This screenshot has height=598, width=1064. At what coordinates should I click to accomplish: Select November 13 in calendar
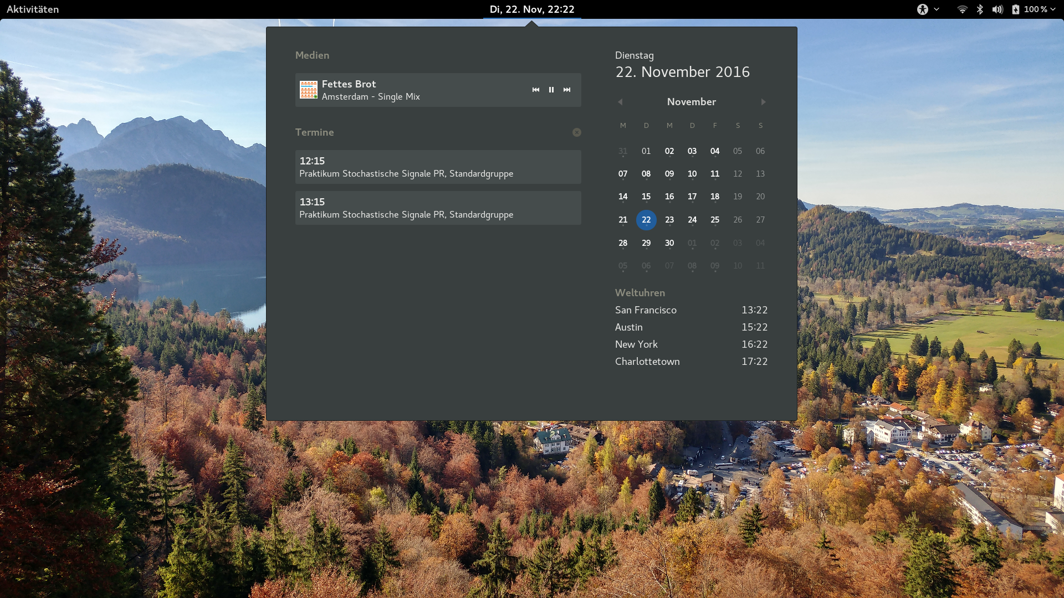tap(760, 174)
